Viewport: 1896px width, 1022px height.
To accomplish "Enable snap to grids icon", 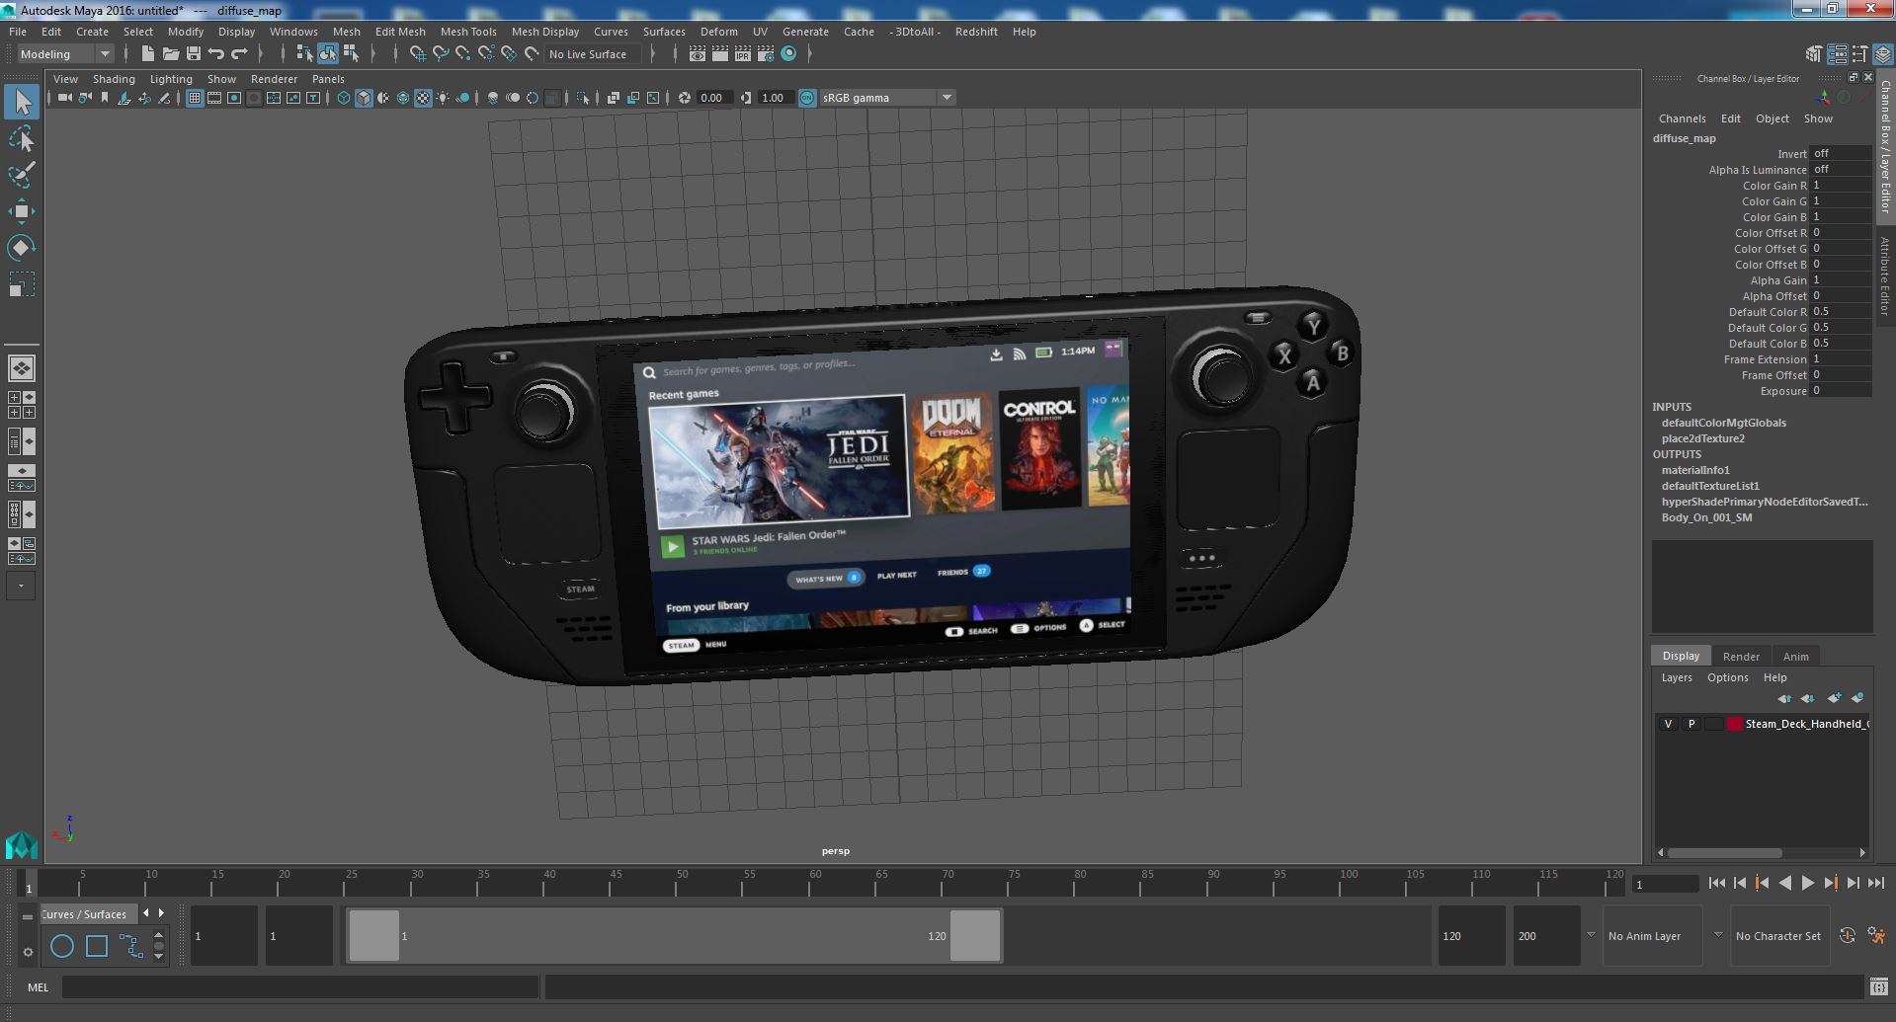I will [x=418, y=54].
